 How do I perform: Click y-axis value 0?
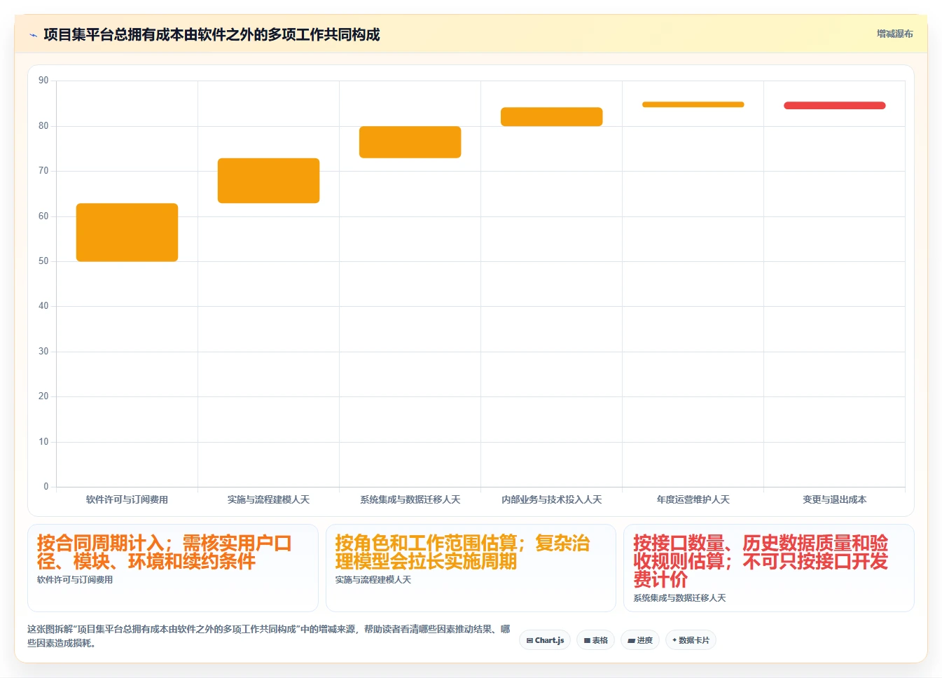tap(46, 487)
